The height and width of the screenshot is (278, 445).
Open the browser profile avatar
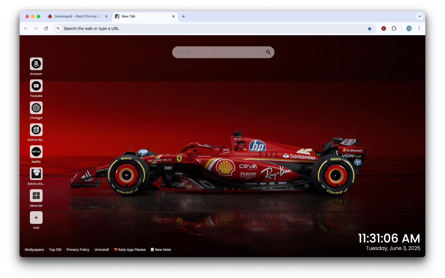(409, 28)
